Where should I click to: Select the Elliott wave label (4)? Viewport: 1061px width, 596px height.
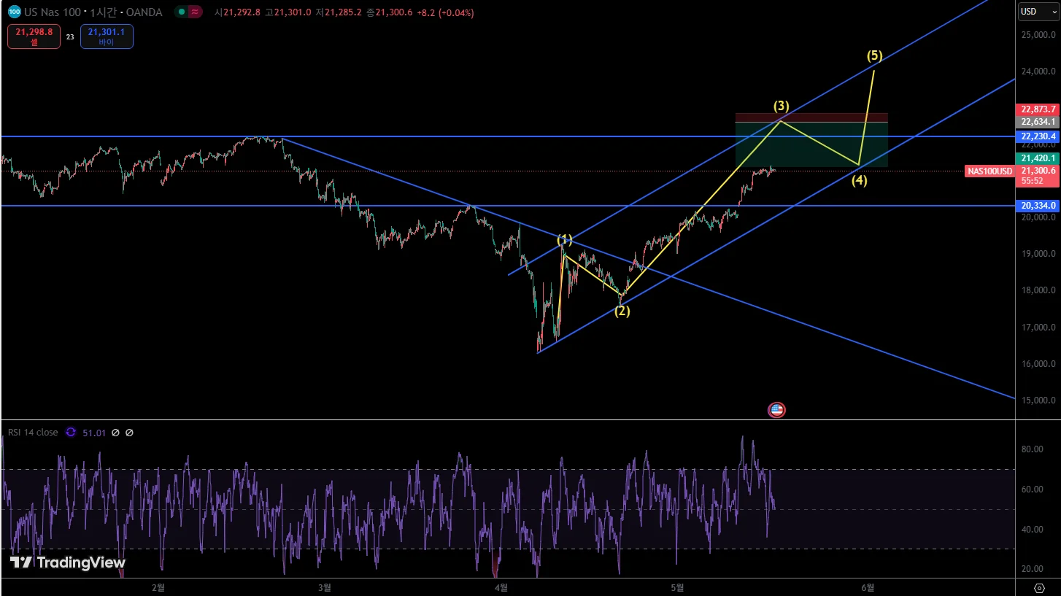tap(860, 181)
